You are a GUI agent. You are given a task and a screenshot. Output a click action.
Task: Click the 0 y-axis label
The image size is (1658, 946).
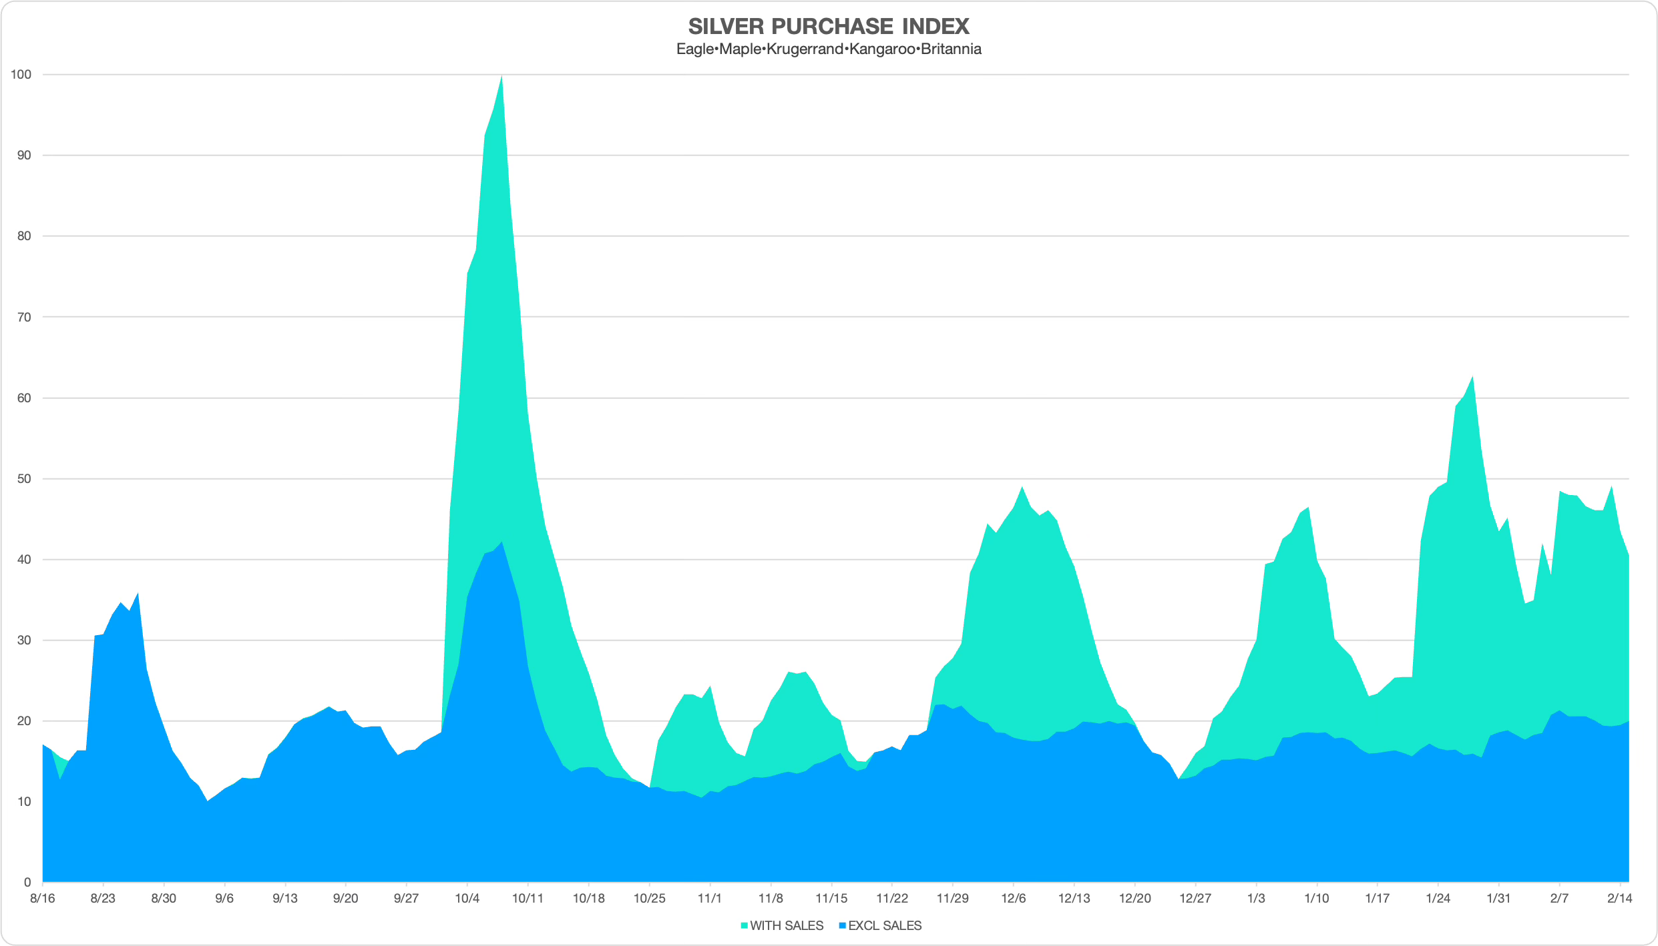coord(28,883)
